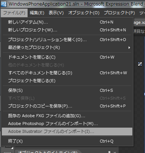
Task: Open the 表示(V) menu
Action: click(56, 13)
